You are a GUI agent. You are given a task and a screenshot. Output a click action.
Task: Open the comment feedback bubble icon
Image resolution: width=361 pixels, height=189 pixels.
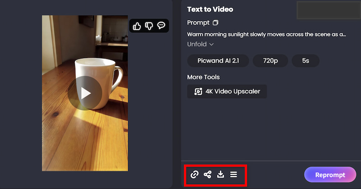pyautogui.click(x=161, y=25)
